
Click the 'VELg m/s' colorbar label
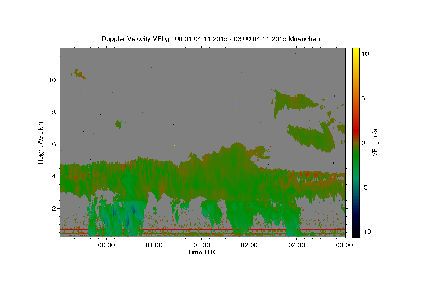point(375,142)
